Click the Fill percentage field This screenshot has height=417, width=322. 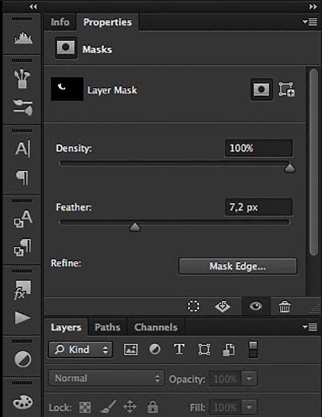225,407
